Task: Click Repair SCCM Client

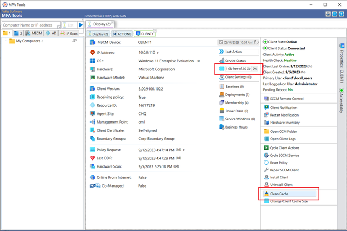Action: click(x=281, y=170)
